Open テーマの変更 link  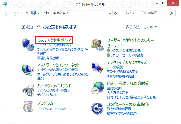tap(115, 67)
